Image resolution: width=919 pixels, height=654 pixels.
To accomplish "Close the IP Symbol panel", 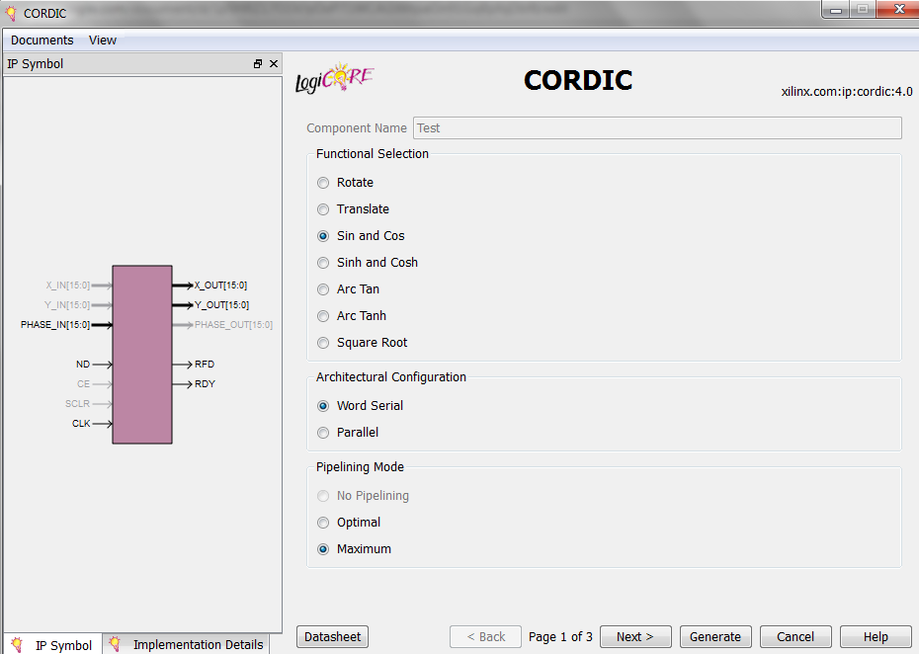I will click(x=274, y=64).
